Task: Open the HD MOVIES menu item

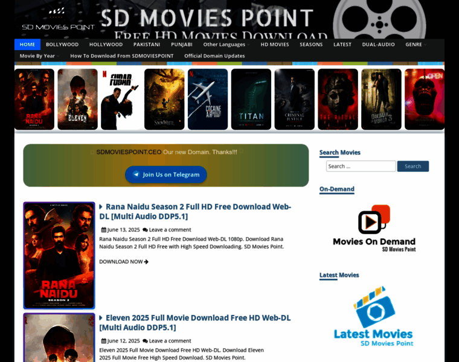Action: (x=275, y=45)
